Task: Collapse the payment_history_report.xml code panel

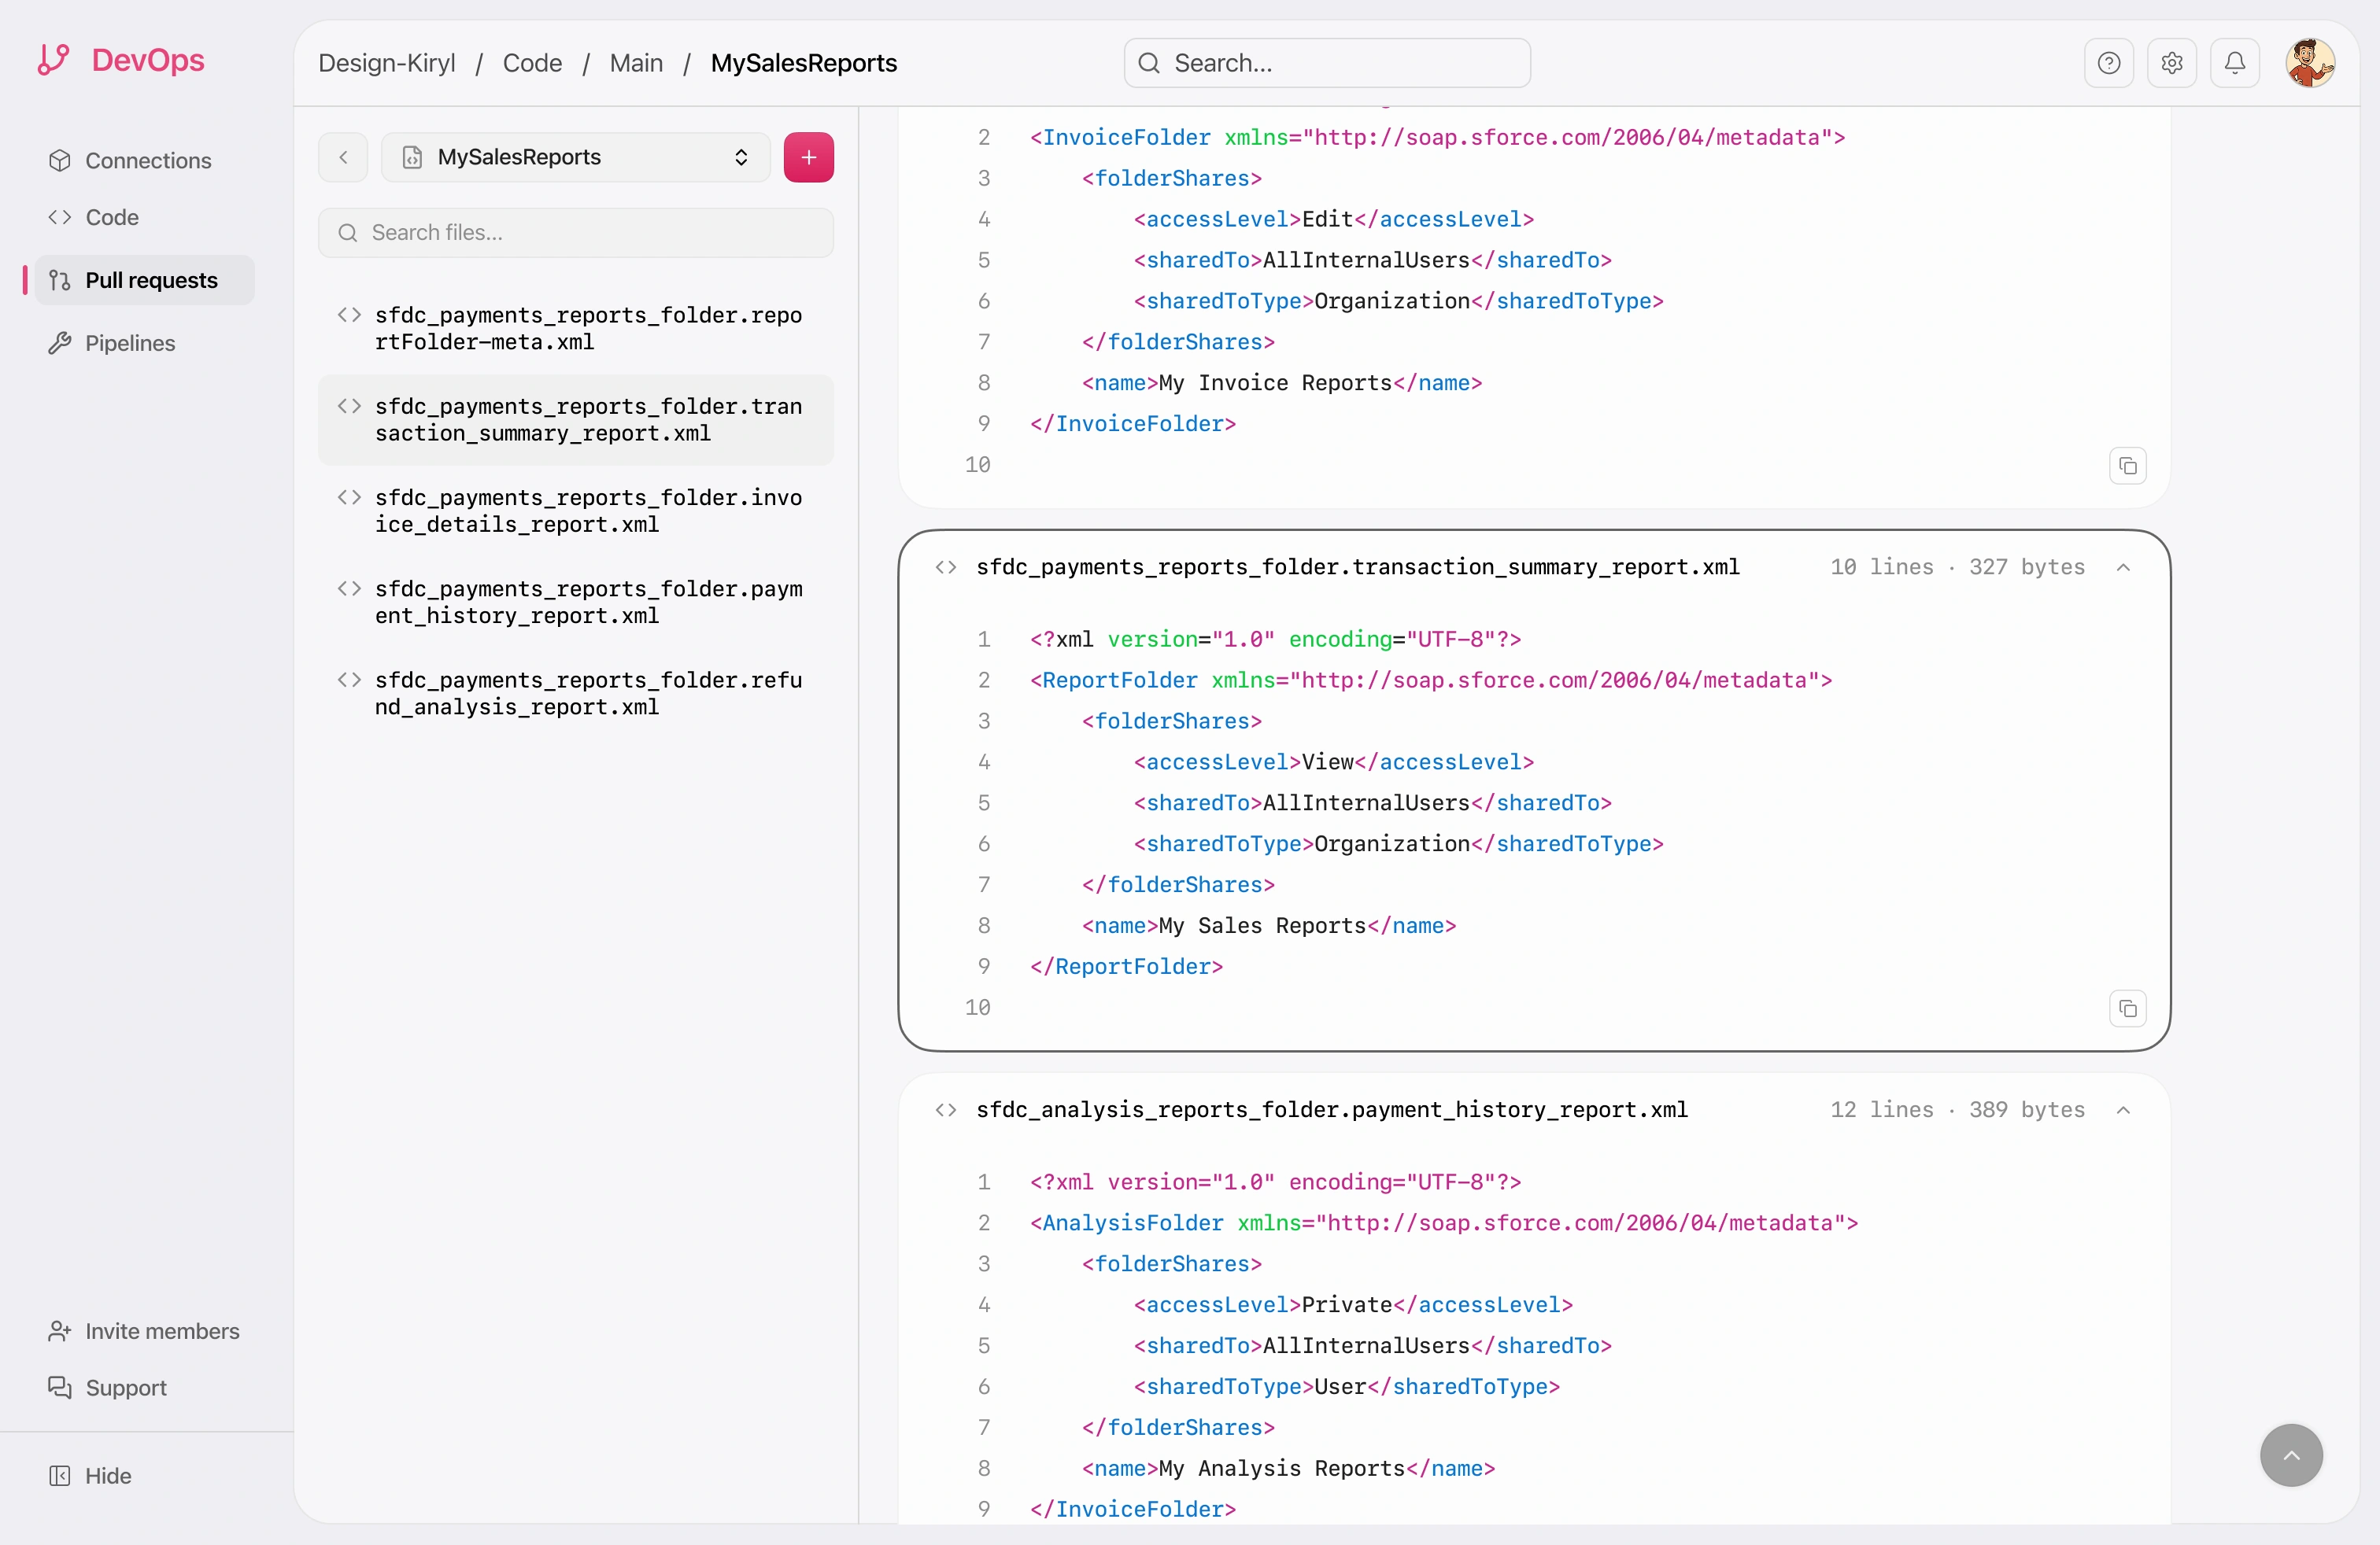Action: click(2123, 1110)
